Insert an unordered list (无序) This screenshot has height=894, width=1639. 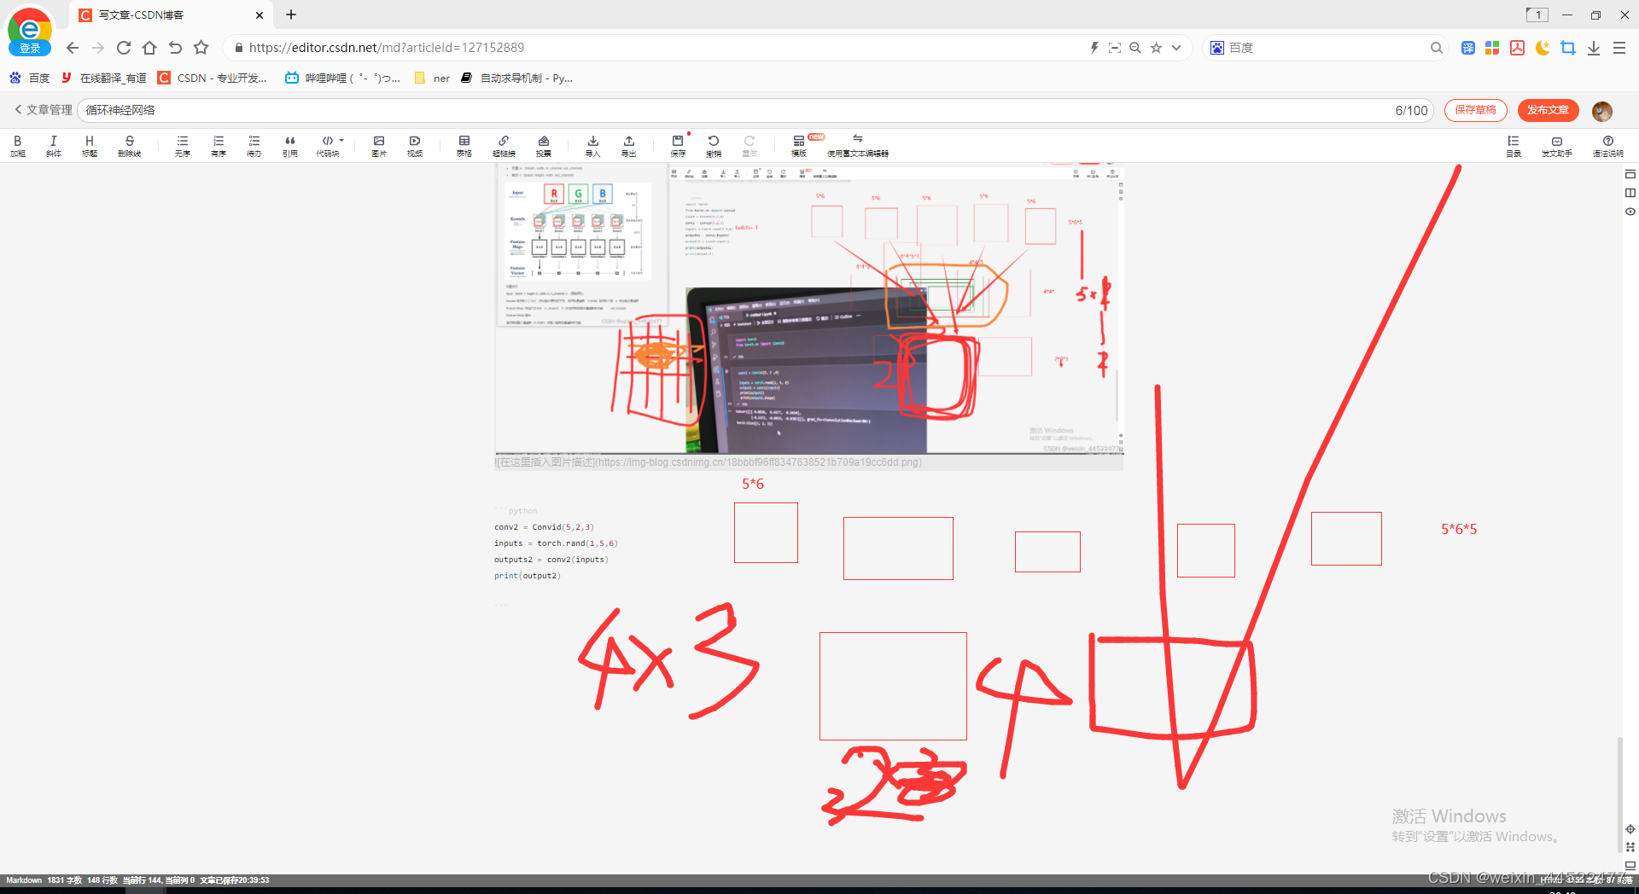(183, 145)
